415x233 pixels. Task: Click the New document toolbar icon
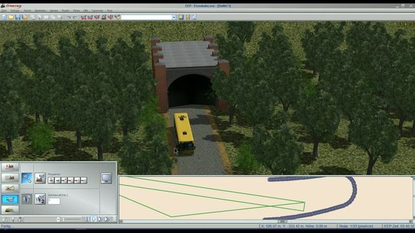pos(5,17)
